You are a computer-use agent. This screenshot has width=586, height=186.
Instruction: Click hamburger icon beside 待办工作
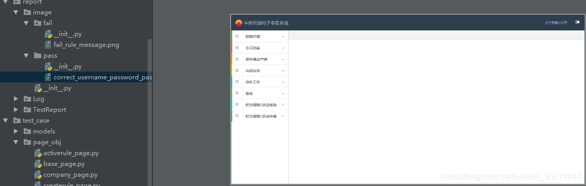(237, 81)
